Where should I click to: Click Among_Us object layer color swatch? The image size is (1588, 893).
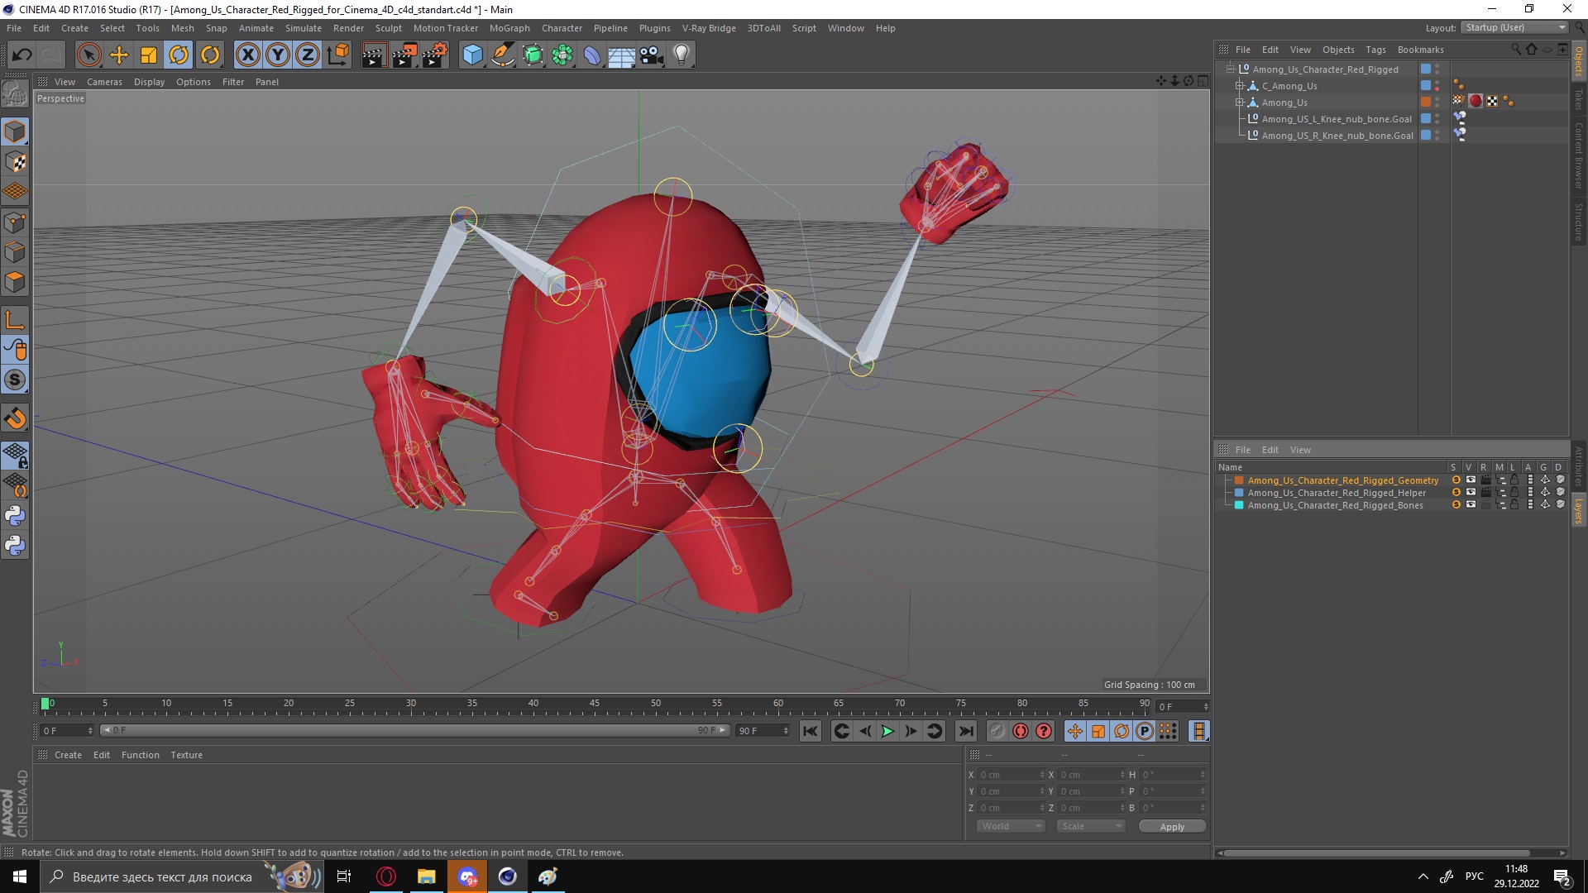click(x=1426, y=102)
